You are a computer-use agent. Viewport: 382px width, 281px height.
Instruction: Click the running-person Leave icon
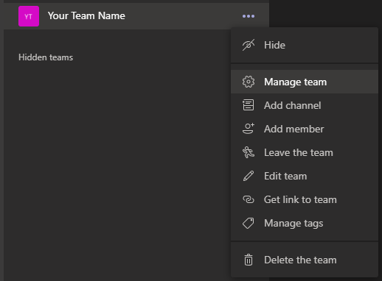249,152
